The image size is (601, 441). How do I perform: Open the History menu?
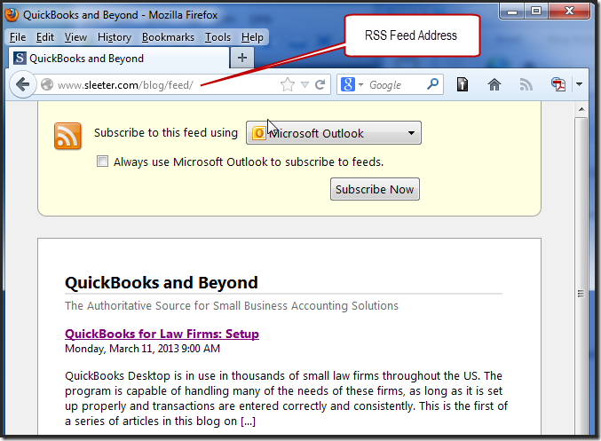pyautogui.click(x=115, y=37)
